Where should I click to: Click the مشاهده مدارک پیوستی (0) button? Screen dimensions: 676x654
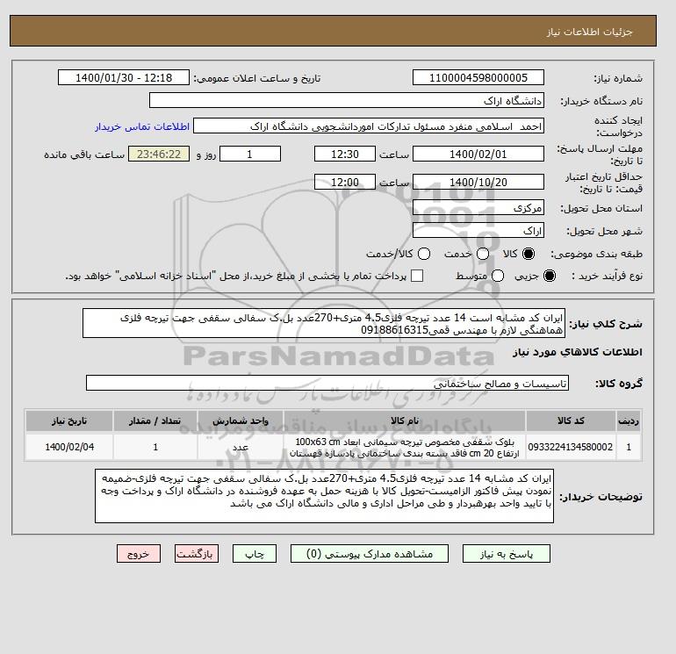pyautogui.click(x=370, y=554)
